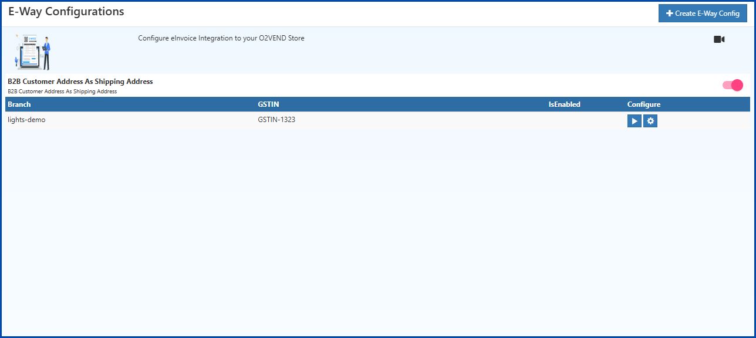Click the IsEnabled column header
Screen dimensions: 756x338
coord(564,104)
